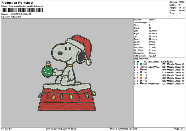Click the barcode under the worksheet title
Viewport: 186px width, 131px height.
point(23,10)
